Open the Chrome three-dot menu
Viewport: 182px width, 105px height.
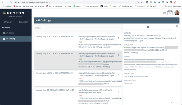[x=179, y=2]
